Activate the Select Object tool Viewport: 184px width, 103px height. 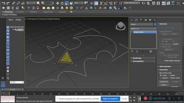[38, 3]
